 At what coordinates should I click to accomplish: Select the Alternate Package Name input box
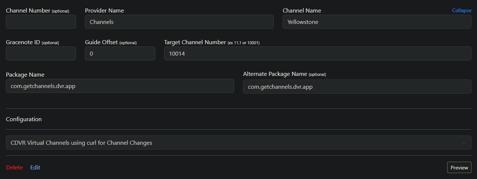click(x=357, y=87)
